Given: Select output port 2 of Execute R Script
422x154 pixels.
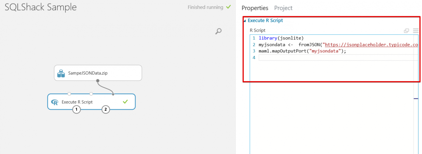Looking at the screenshot, I should 106,110.
